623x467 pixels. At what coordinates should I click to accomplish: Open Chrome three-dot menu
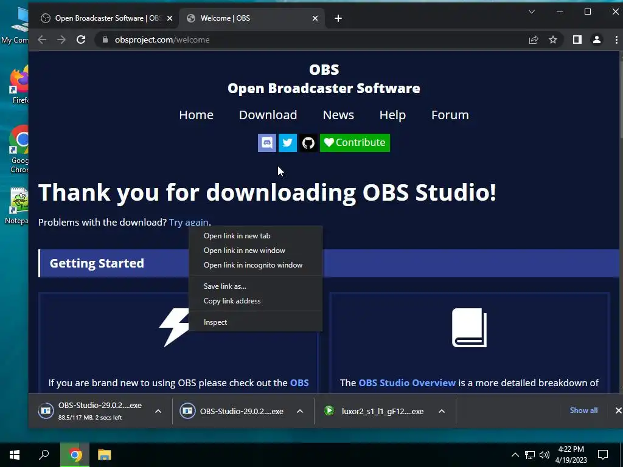coord(616,40)
